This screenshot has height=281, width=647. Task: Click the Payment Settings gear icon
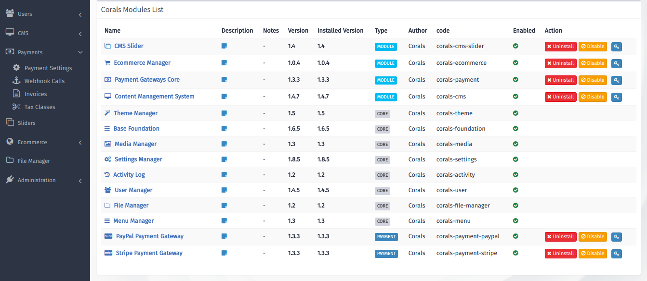click(16, 68)
